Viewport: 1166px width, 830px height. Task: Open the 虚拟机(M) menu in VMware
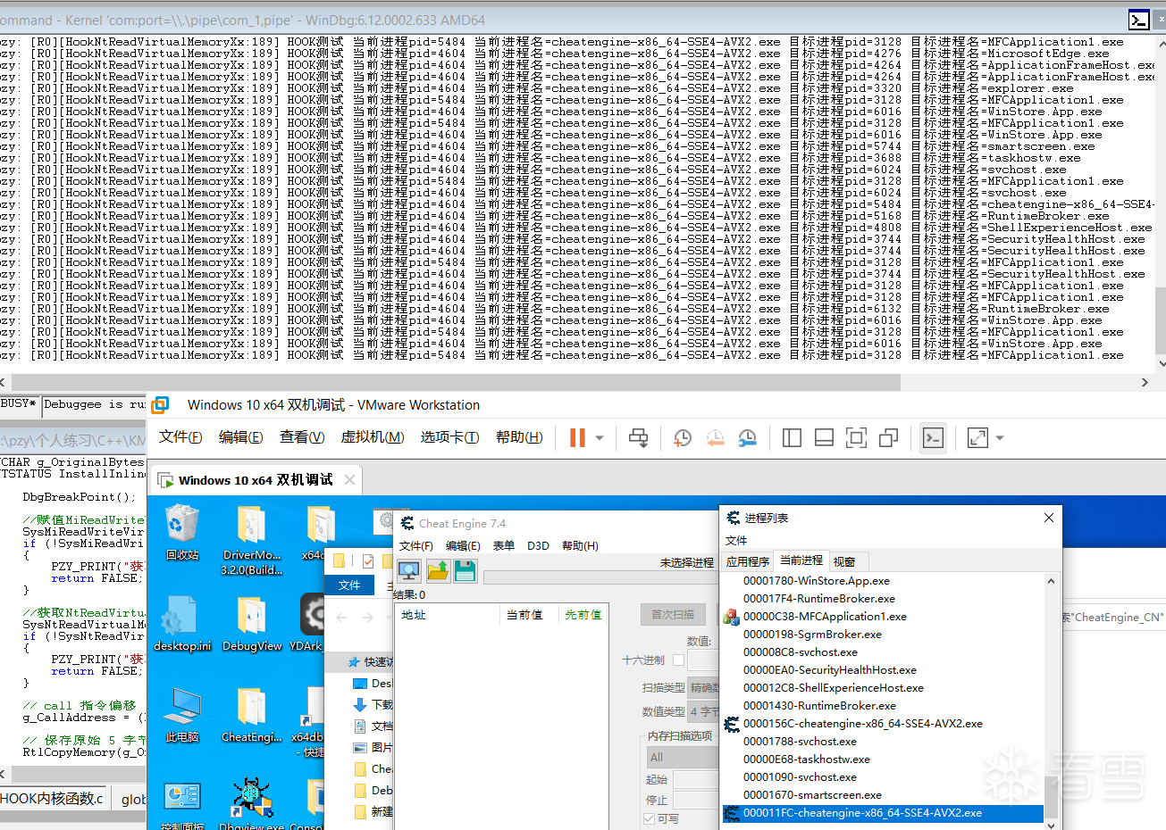tap(373, 436)
